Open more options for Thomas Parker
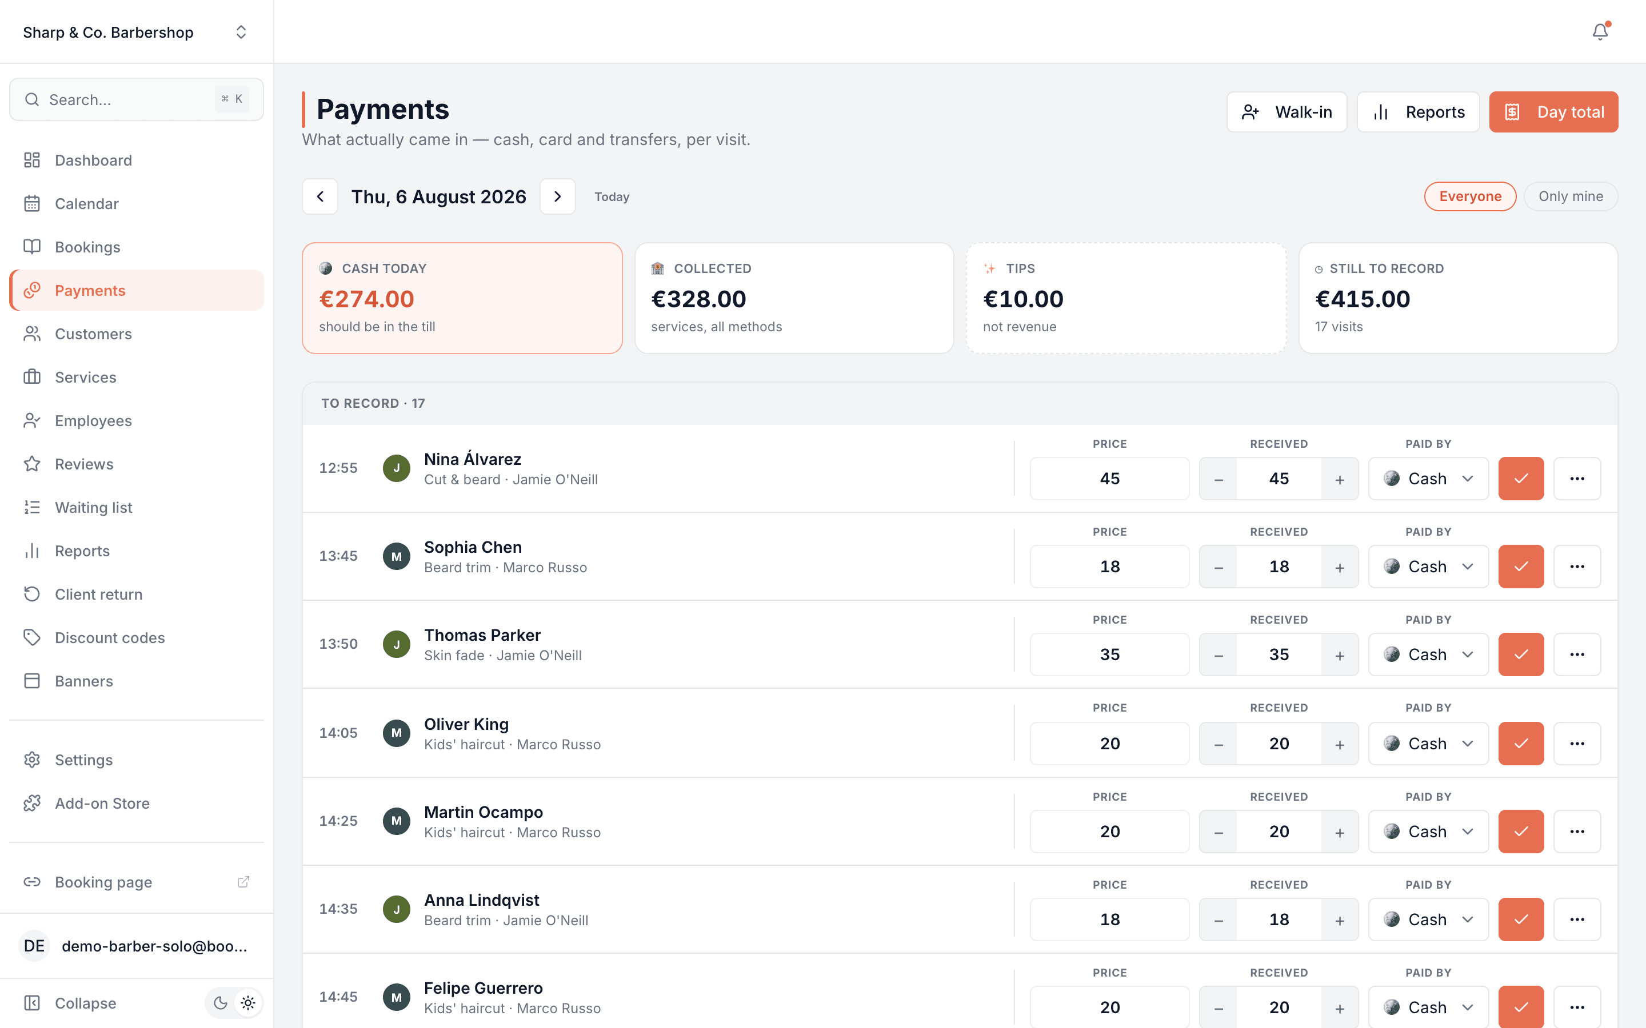The image size is (1646, 1028). click(1577, 654)
